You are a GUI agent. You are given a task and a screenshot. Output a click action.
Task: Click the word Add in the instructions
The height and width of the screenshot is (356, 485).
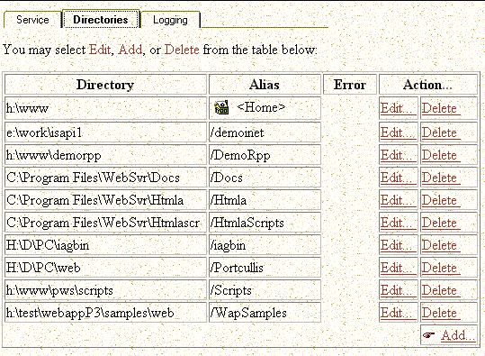click(130, 50)
